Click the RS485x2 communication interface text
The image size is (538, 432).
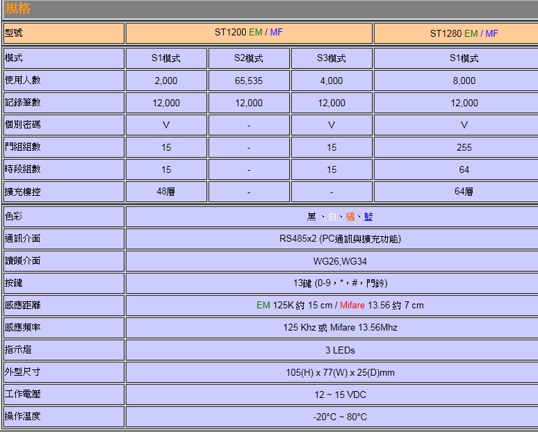pyautogui.click(x=340, y=239)
